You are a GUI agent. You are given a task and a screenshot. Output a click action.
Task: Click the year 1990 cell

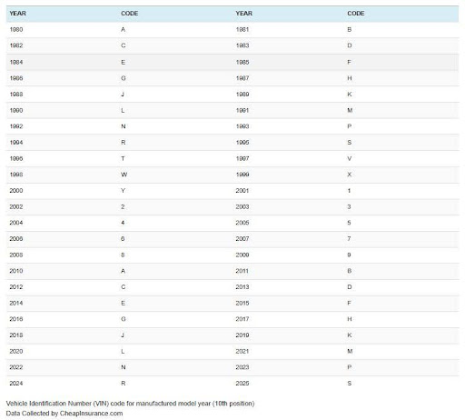[x=16, y=110]
